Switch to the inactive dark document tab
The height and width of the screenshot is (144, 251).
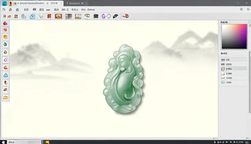(76, 3)
